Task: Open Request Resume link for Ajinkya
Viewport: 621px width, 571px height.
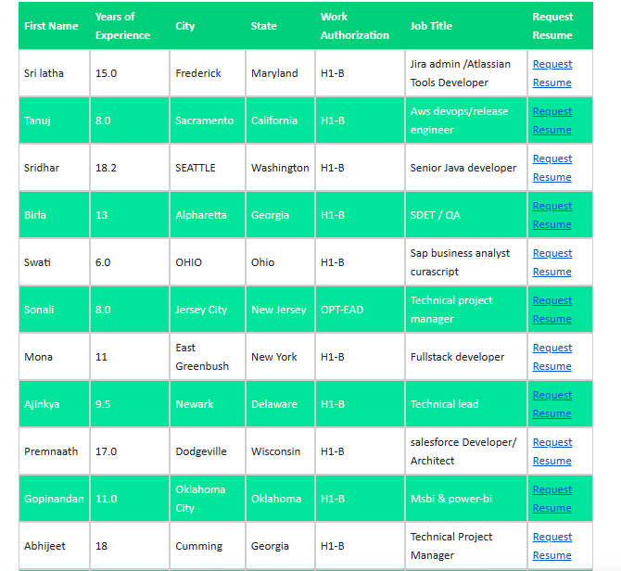Action: click(552, 404)
